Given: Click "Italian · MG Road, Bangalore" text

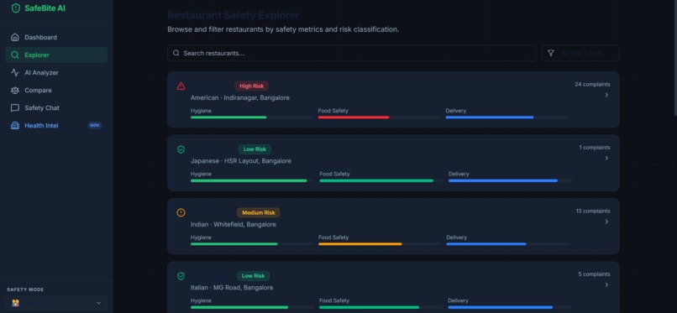Looking at the screenshot, I should click(232, 288).
